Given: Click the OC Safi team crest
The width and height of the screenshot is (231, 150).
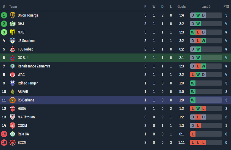Looking at the screenshot, I should tap(12, 58).
